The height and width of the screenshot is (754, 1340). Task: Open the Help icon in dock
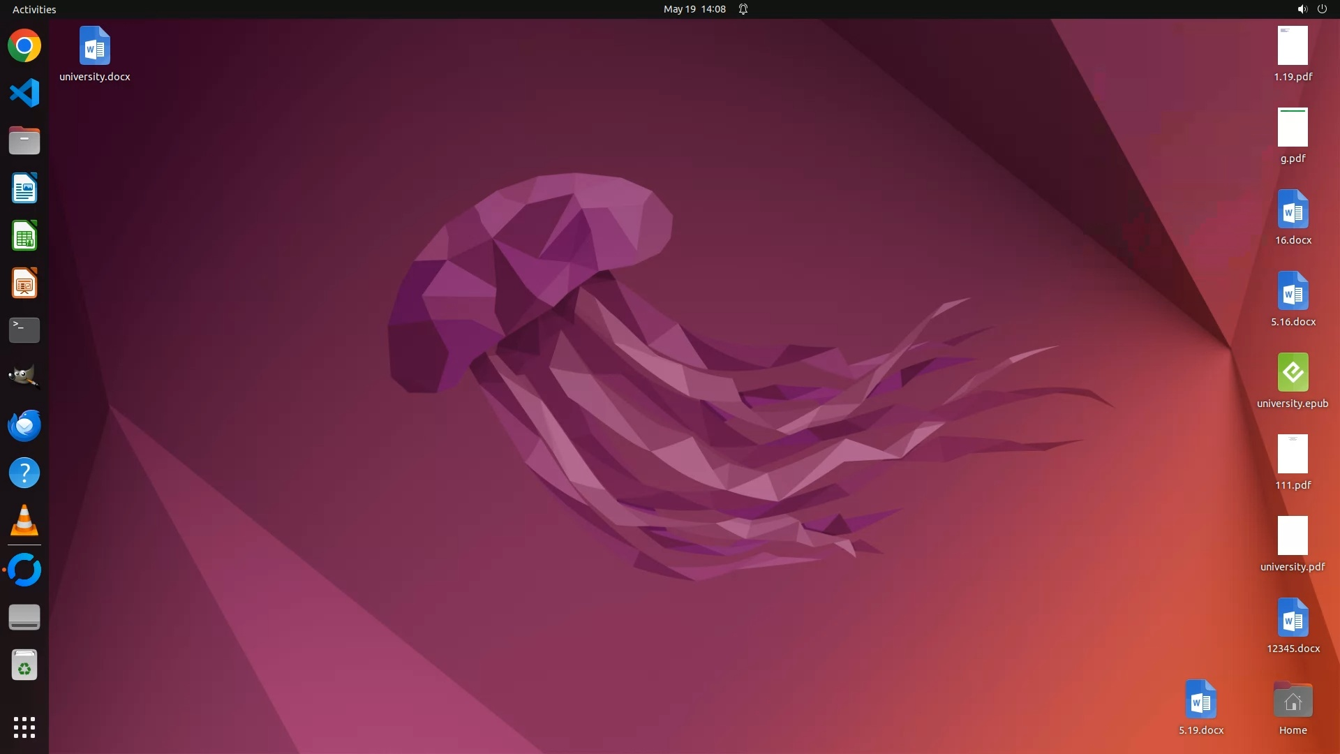[x=24, y=473]
